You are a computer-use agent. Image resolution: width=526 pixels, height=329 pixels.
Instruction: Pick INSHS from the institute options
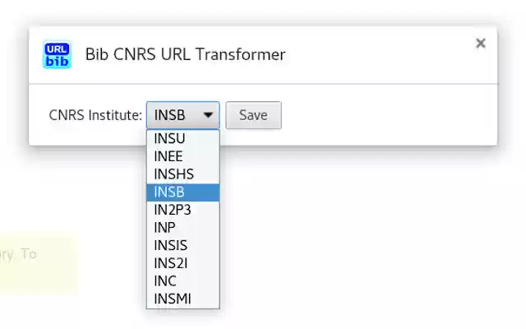[182, 174]
